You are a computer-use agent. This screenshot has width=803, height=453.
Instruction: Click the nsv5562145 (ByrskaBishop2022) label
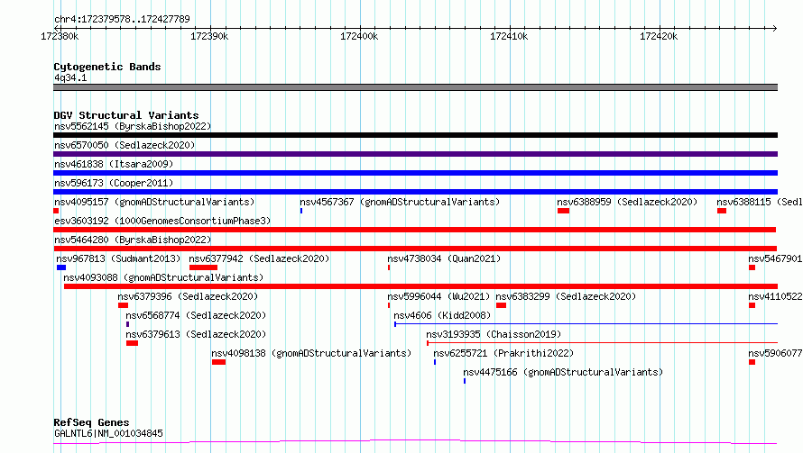pos(133,126)
